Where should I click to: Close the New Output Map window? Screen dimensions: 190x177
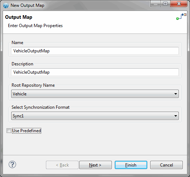(x=179, y=4)
